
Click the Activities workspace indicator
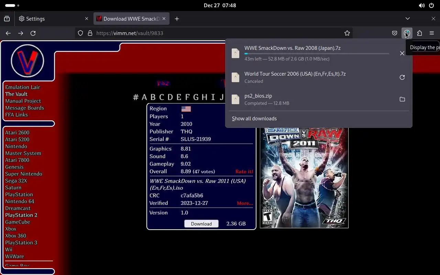coord(12,5)
